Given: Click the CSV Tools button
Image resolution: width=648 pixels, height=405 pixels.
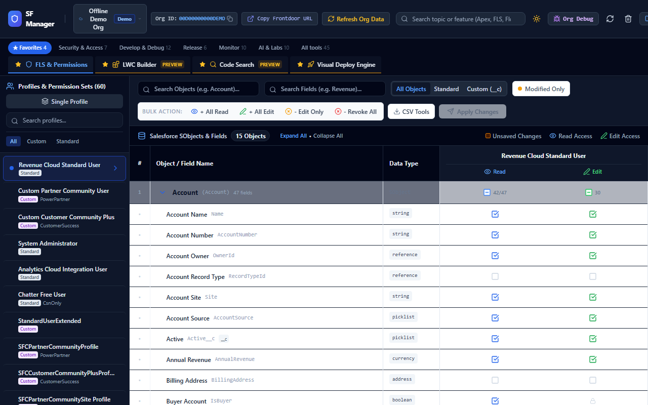Looking at the screenshot, I should click(x=411, y=111).
